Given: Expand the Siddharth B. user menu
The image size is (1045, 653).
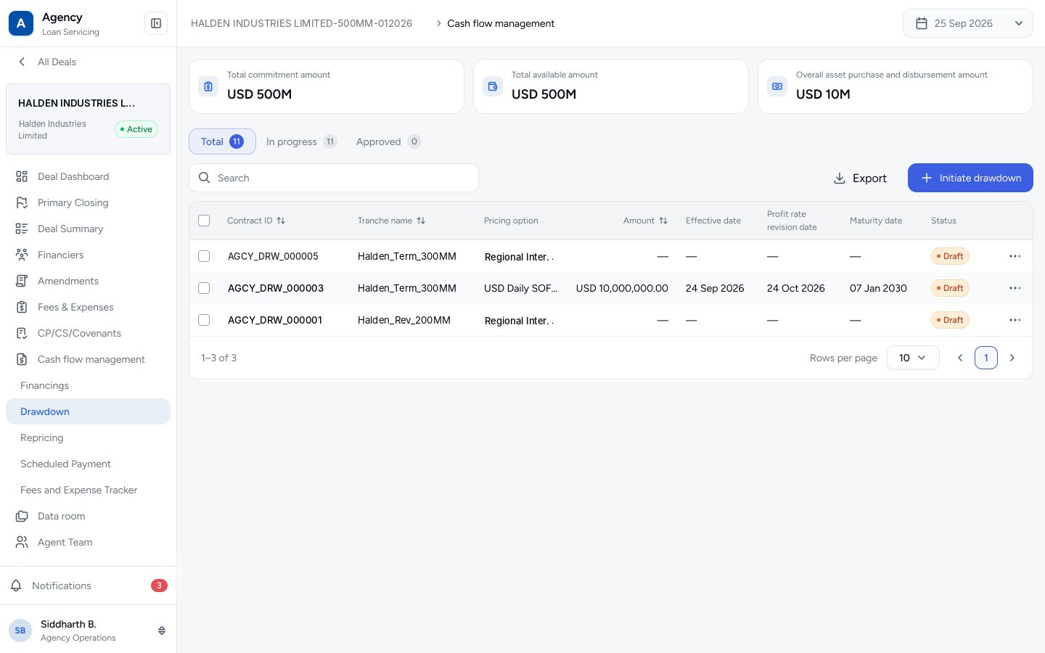Looking at the screenshot, I should click(162, 631).
